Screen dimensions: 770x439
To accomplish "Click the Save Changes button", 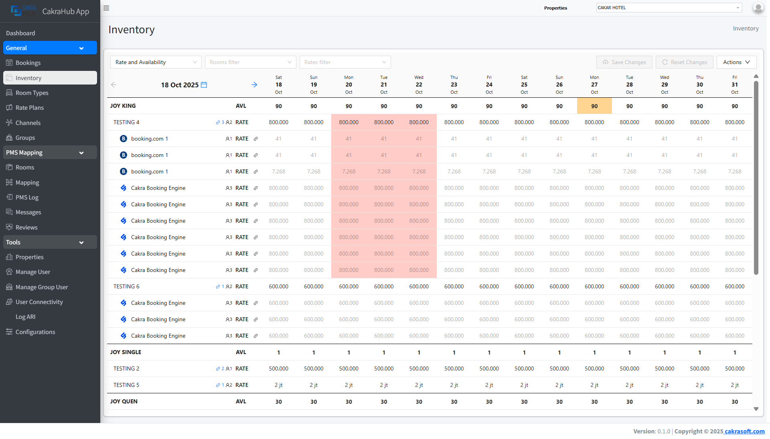I will click(x=624, y=62).
